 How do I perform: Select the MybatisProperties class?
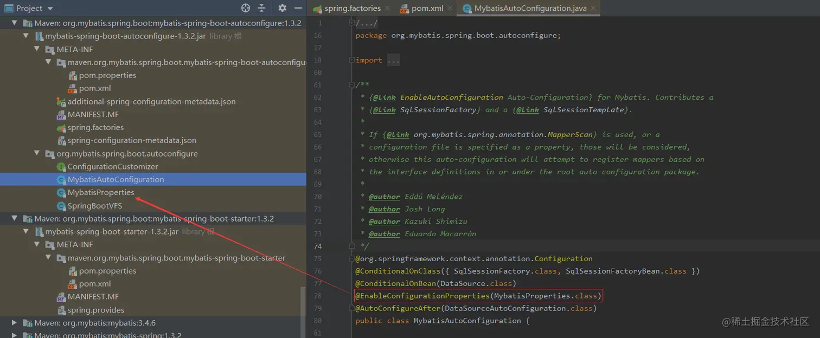point(101,192)
